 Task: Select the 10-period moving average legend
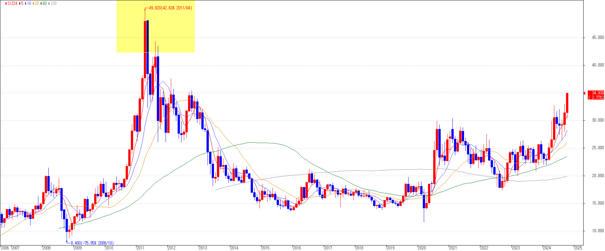(29, 3)
